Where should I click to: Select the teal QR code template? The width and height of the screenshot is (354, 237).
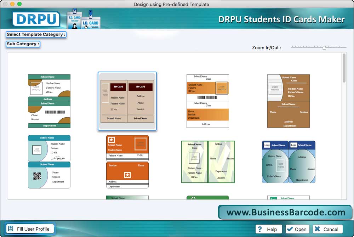point(49,162)
